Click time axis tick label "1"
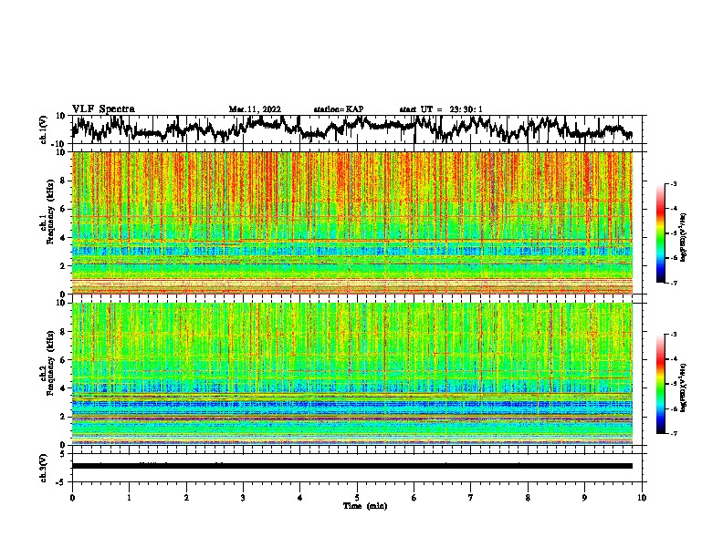The height and width of the screenshot is (558, 723). [130, 498]
